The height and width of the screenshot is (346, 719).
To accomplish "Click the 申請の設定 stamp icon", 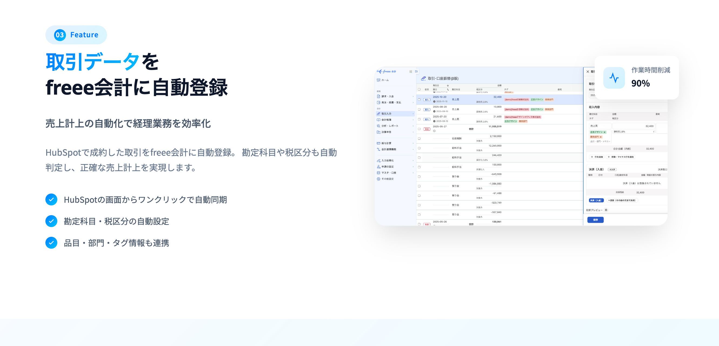I will point(378,167).
